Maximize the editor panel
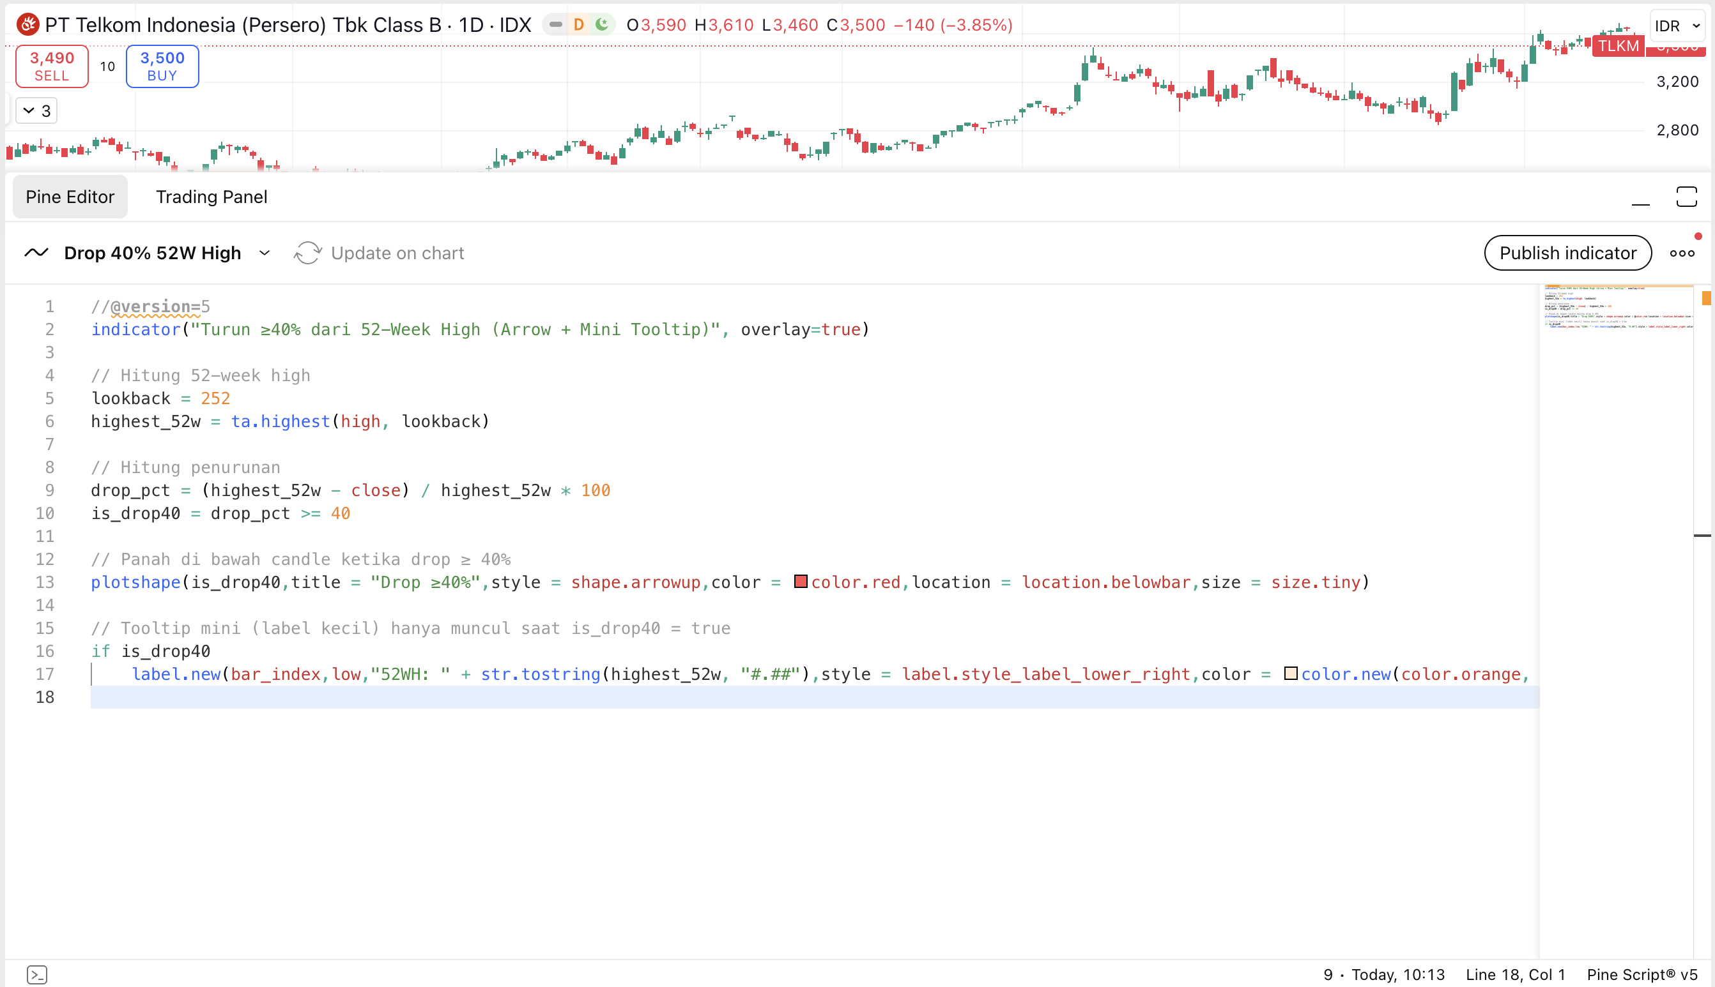 click(x=1686, y=197)
